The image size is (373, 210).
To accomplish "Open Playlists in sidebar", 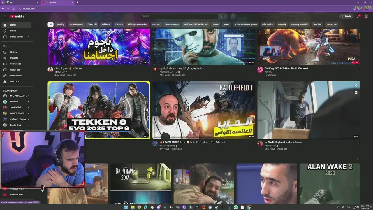I will pos(16,58).
